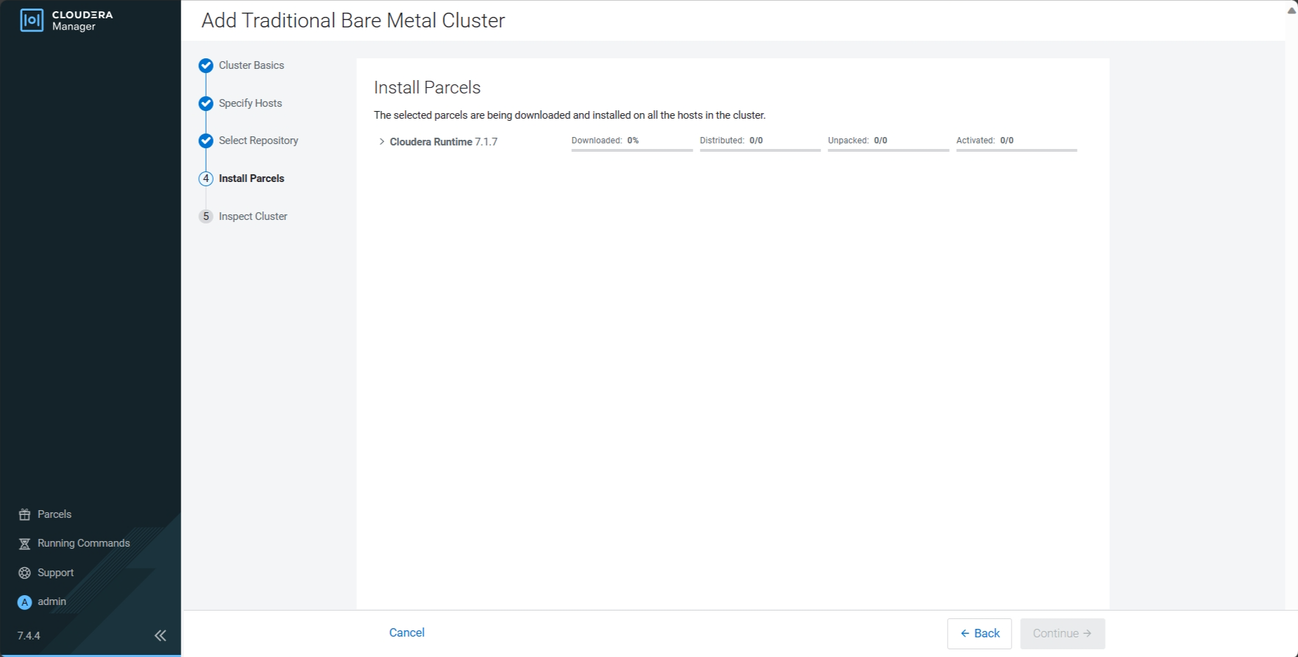The image size is (1298, 657).
Task: Open Running Commands from the sidebar
Action: [x=84, y=543]
